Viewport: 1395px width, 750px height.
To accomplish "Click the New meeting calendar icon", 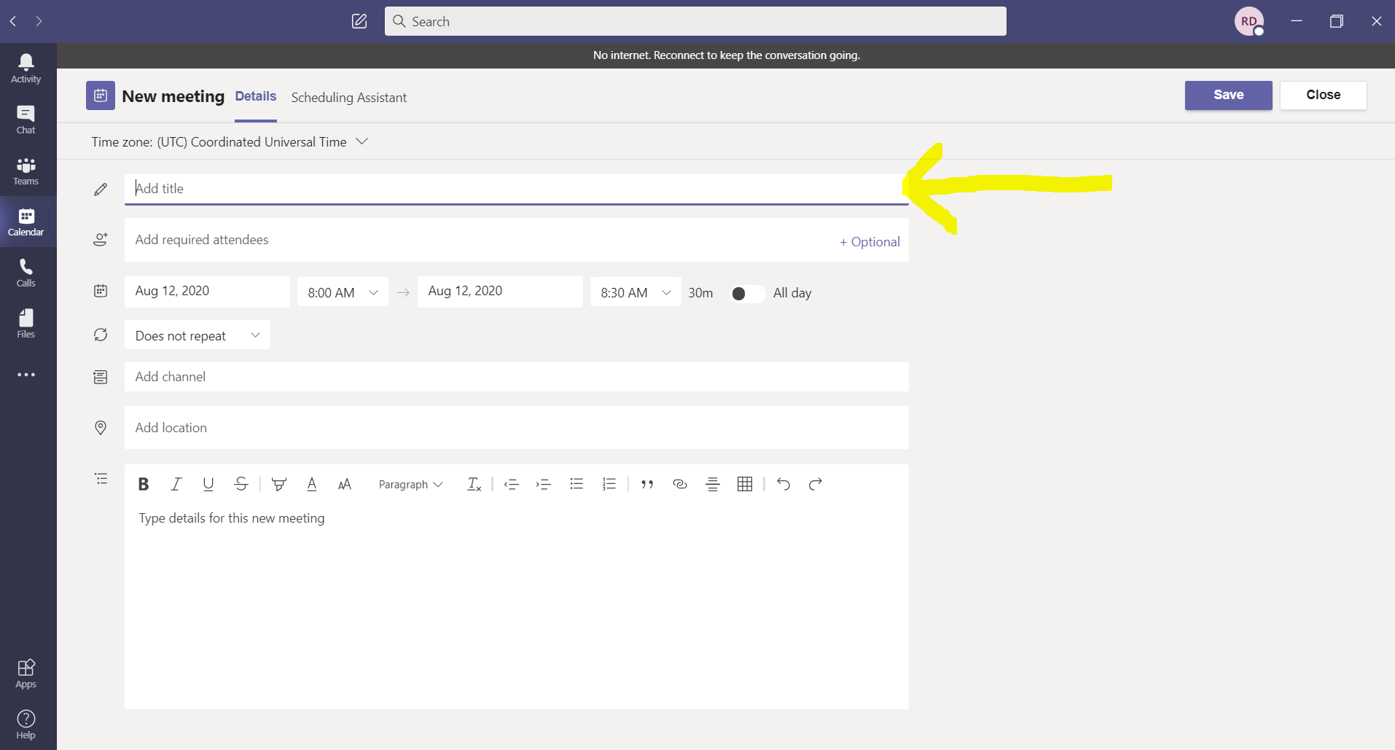I will pyautogui.click(x=101, y=95).
